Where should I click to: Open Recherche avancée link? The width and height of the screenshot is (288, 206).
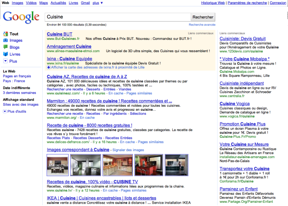(202, 25)
